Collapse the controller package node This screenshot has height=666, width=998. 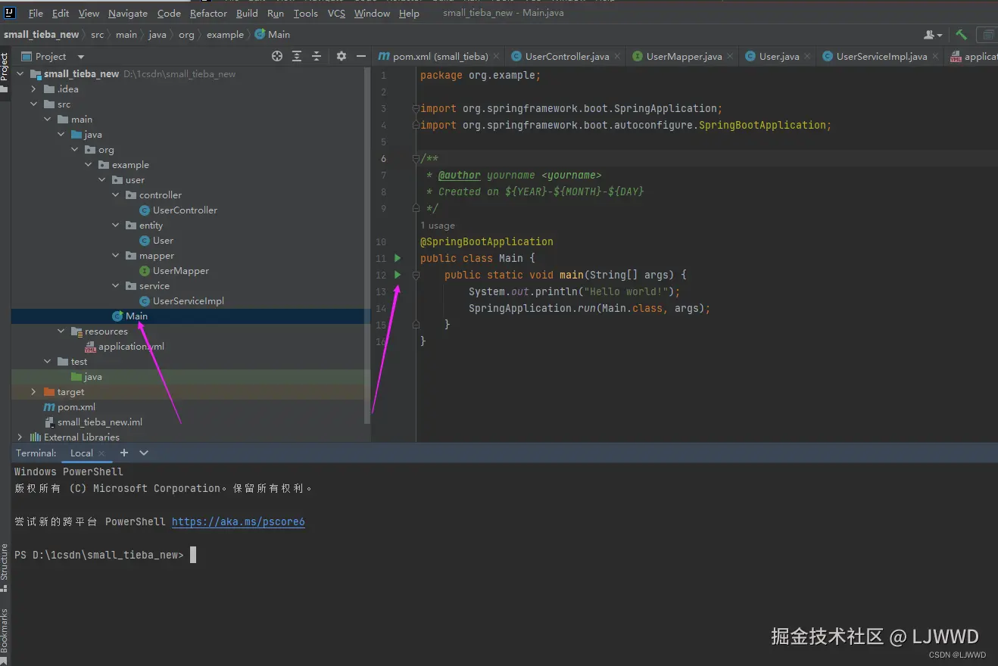pyautogui.click(x=116, y=195)
